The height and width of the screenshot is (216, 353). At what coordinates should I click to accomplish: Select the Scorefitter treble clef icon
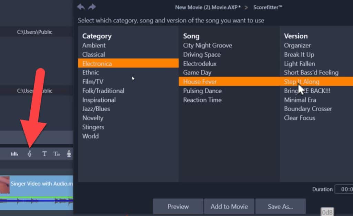tap(29, 154)
